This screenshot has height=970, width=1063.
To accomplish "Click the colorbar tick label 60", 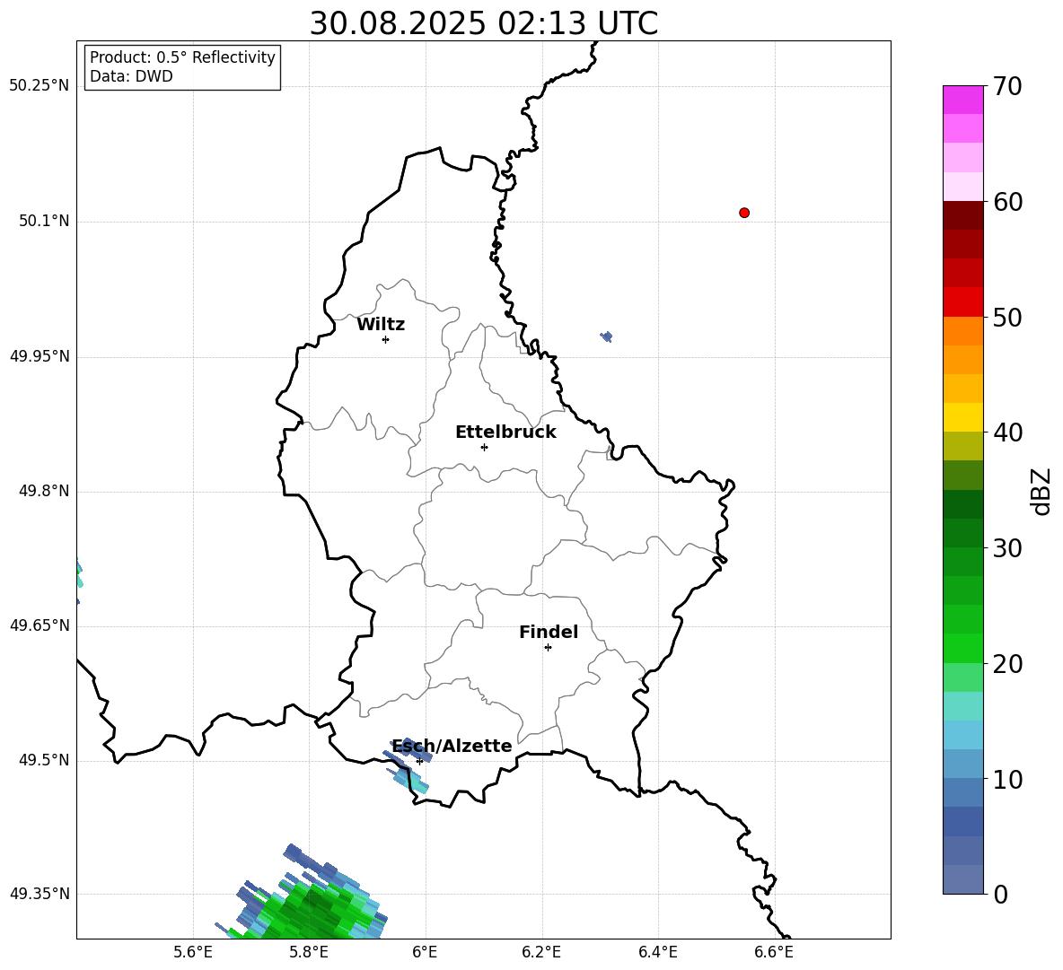I will (1007, 202).
